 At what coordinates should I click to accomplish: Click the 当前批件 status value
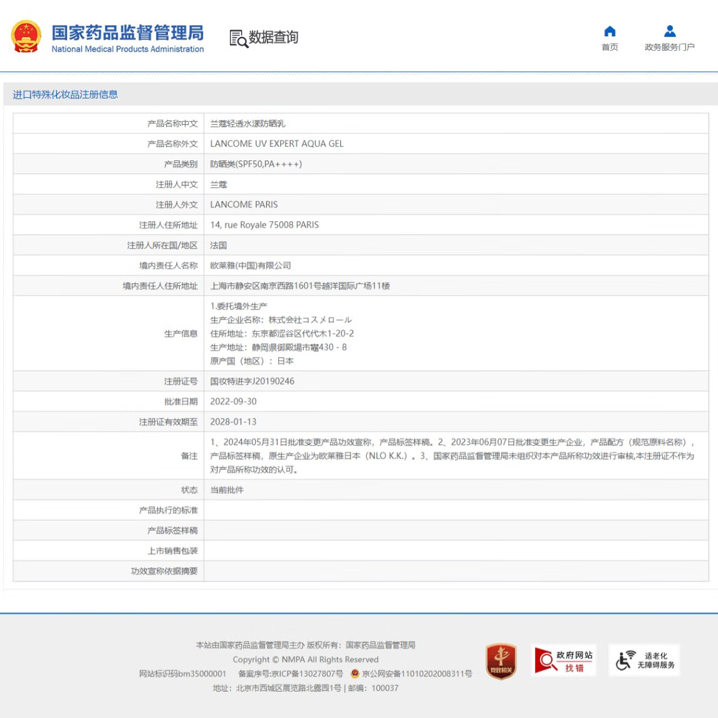tap(226, 489)
